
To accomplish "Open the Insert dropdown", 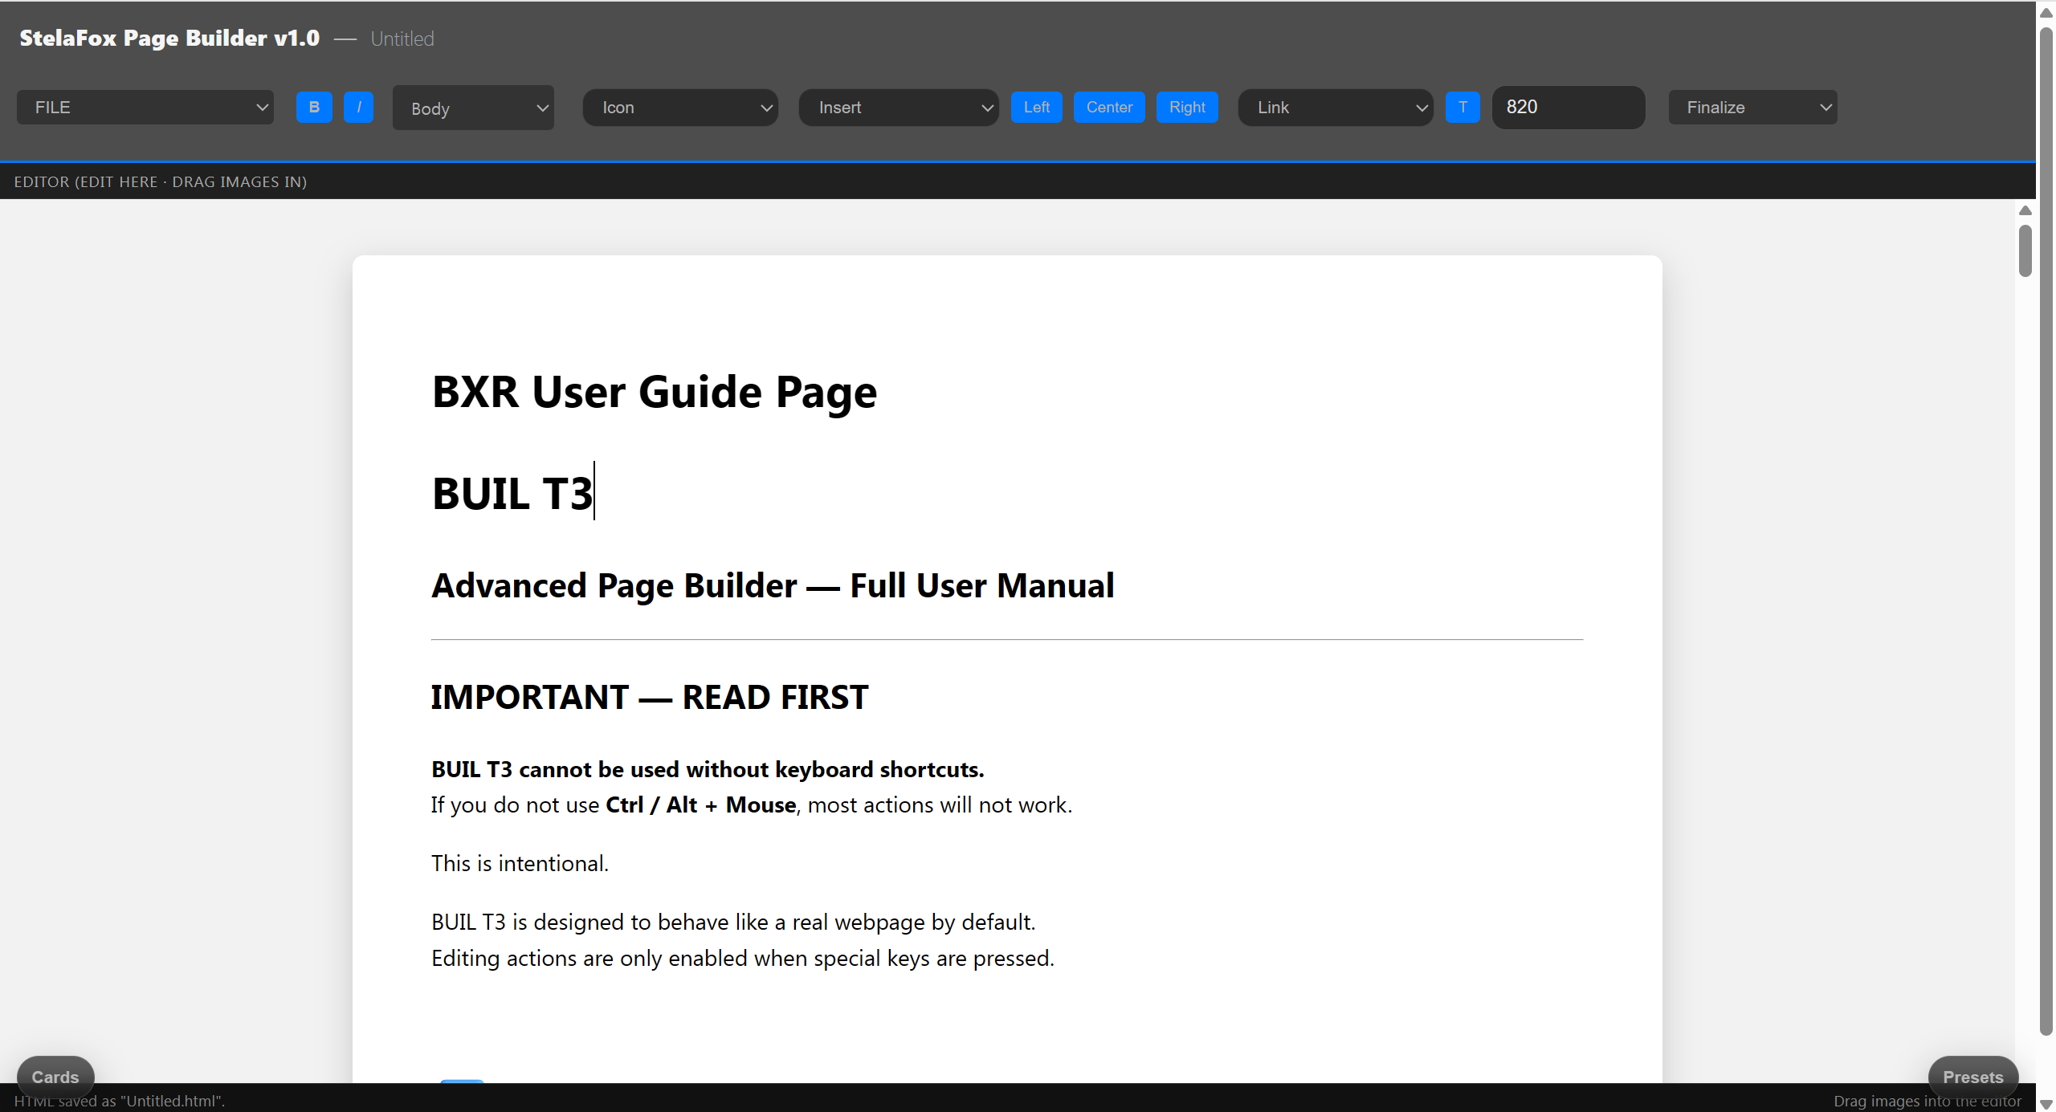I will (898, 107).
